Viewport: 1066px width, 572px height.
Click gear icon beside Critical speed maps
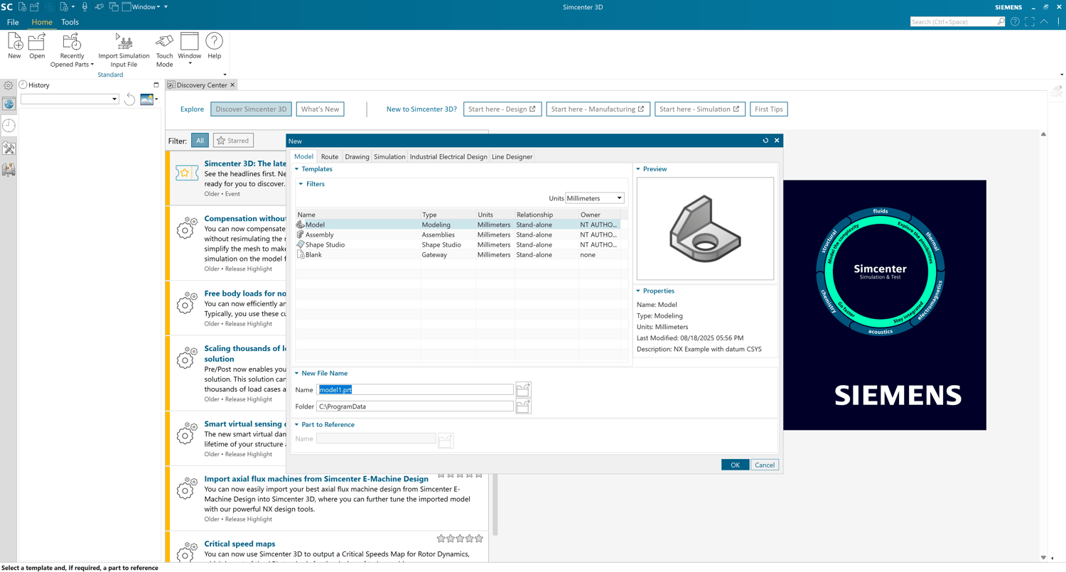tap(185, 554)
